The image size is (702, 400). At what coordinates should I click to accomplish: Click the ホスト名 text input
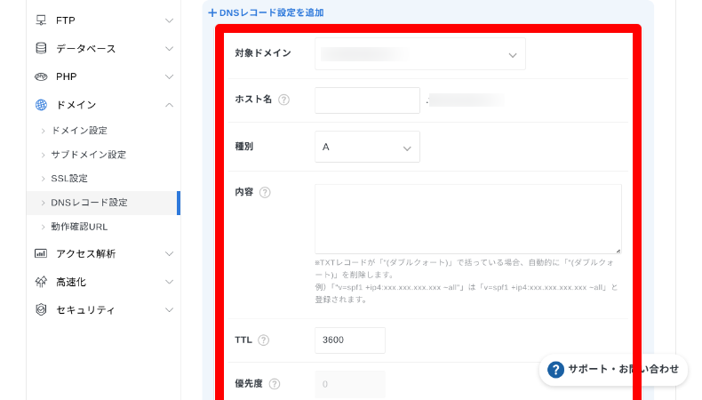367,100
